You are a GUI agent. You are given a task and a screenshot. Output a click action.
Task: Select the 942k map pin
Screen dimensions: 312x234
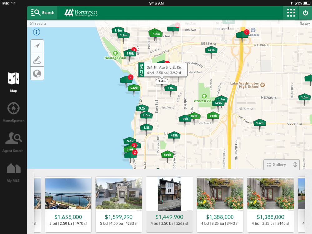tap(134, 88)
